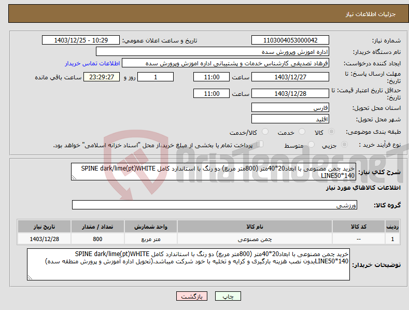The width and height of the screenshot is (409, 310).
Task: Select the کالا/خدمت radio button
Action: click(x=265, y=132)
